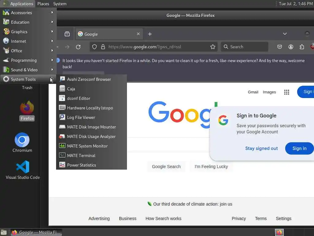Image resolution: width=314 pixels, height=236 pixels.
Task: Click the Sound & Video icon
Action: 6,70
